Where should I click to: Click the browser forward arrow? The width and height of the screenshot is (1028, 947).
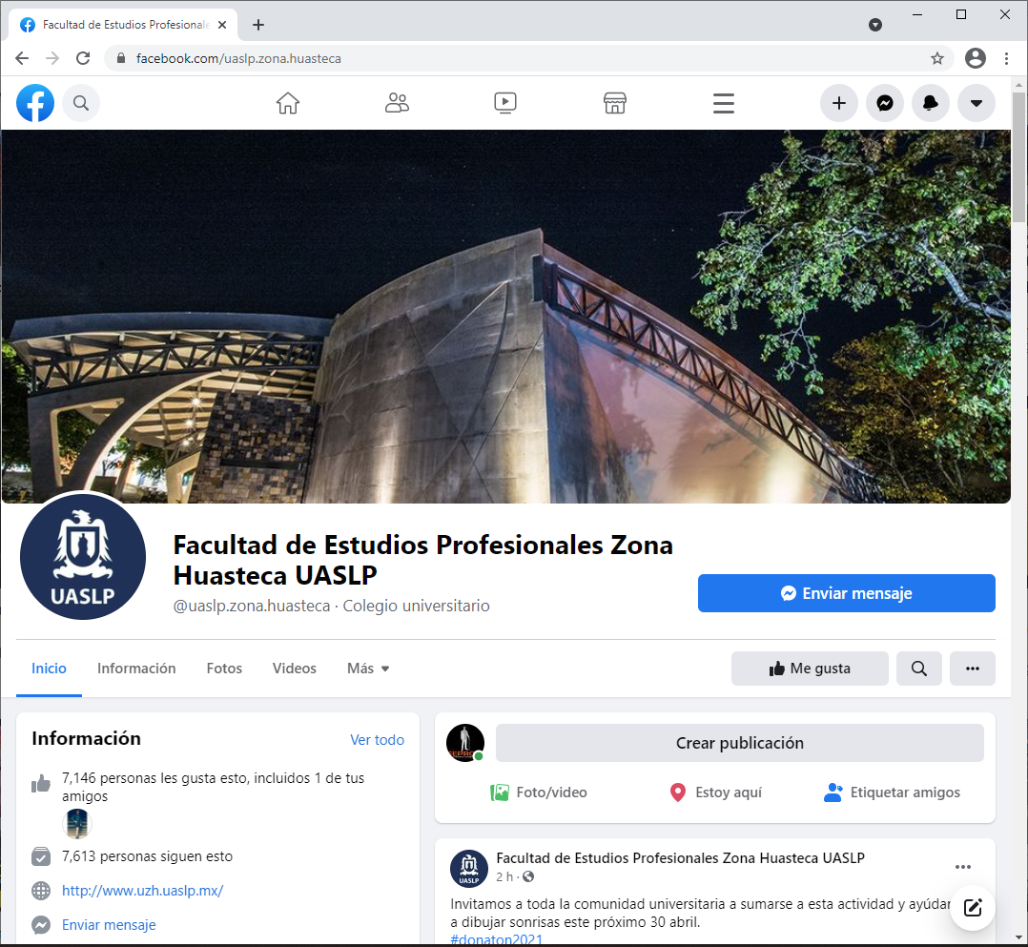52,58
